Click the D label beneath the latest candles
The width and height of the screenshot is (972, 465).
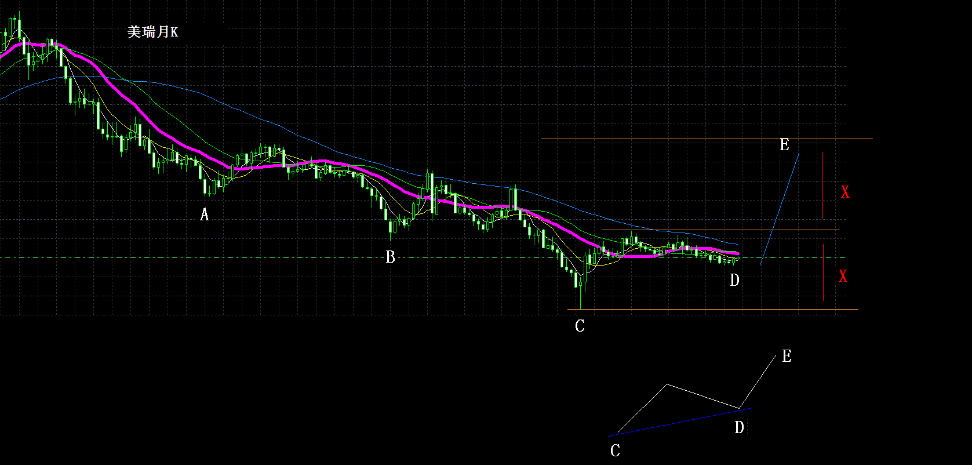coord(734,281)
